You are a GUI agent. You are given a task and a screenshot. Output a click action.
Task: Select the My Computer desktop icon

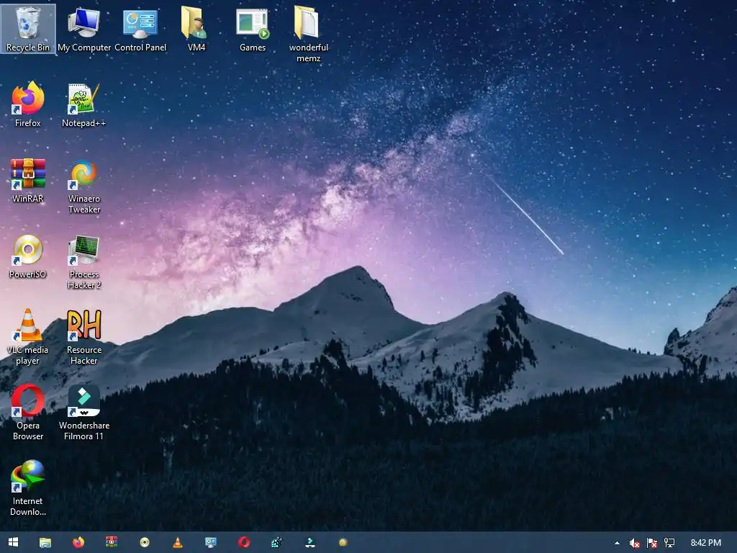pyautogui.click(x=84, y=29)
